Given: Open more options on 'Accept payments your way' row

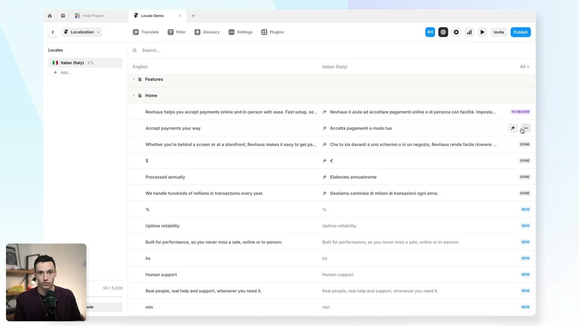Looking at the screenshot, I should [x=525, y=128].
